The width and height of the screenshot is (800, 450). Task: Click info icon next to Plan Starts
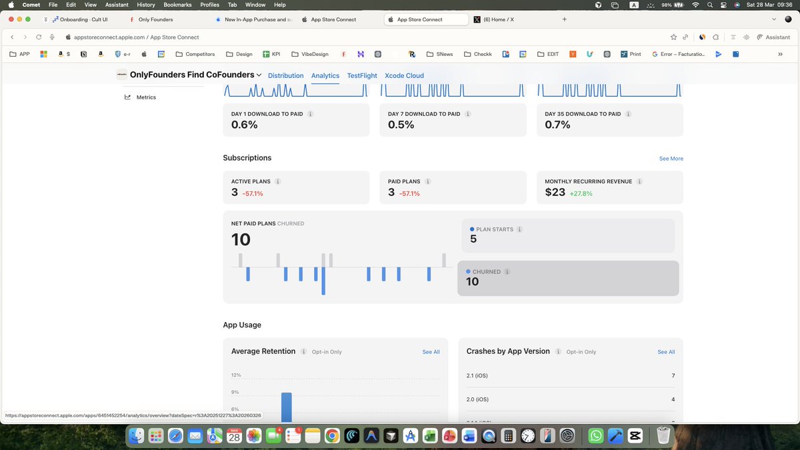520,229
